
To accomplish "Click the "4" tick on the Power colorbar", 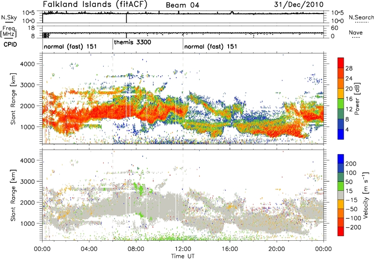I will [x=347, y=129].
